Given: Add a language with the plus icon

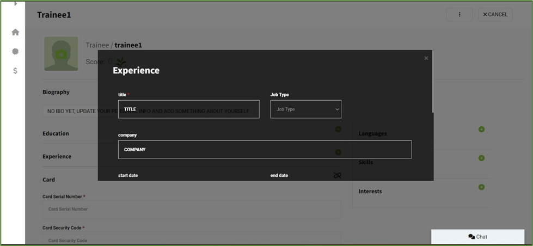Looking at the screenshot, I should pyautogui.click(x=481, y=130).
